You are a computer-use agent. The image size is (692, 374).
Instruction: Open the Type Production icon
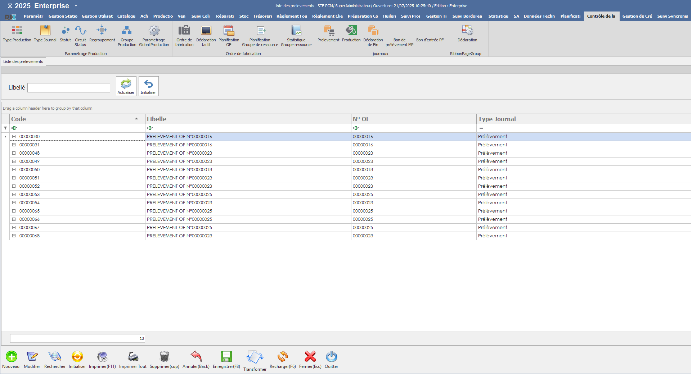(x=17, y=31)
